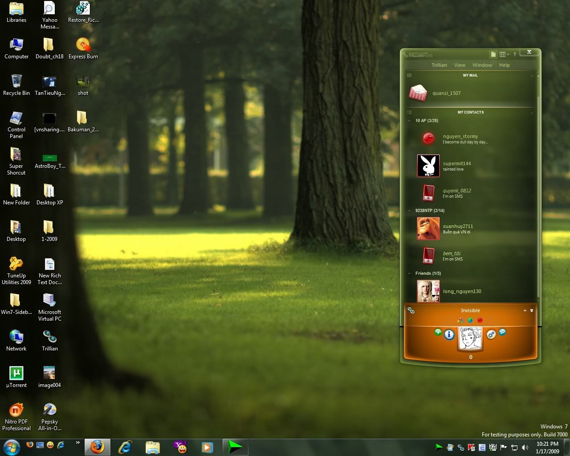570x456 pixels.
Task: Open Windows Explorer from the taskbar
Action: [153, 447]
